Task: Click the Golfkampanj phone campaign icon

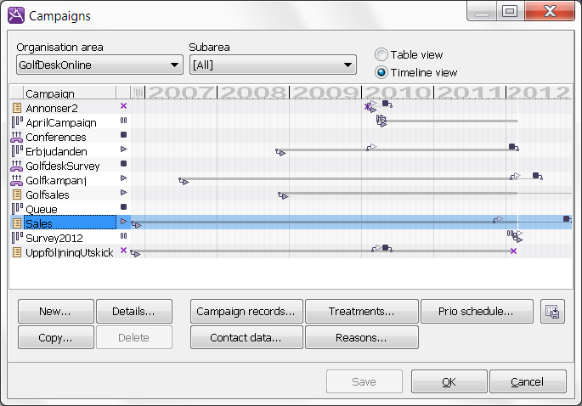Action: pyautogui.click(x=17, y=180)
